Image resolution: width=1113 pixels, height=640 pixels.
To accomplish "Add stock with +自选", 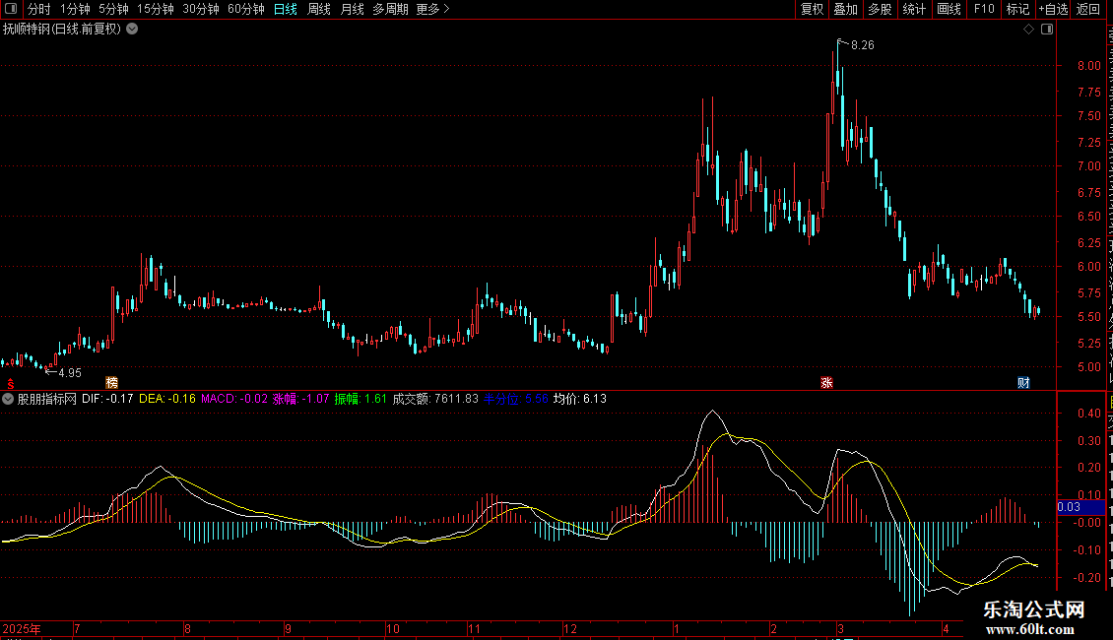I will tap(1053, 9).
